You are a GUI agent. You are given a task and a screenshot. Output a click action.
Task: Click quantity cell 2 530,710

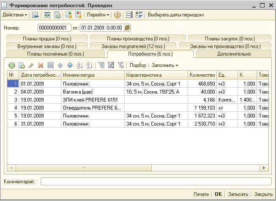(x=202, y=124)
